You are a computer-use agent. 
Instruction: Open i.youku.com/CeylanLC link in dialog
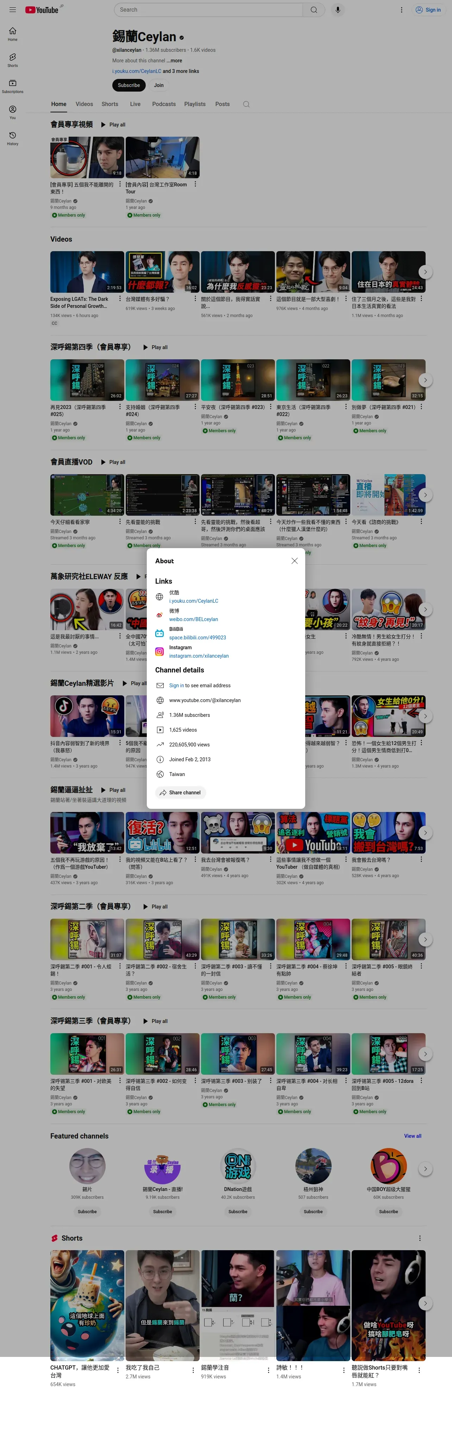pos(194,601)
